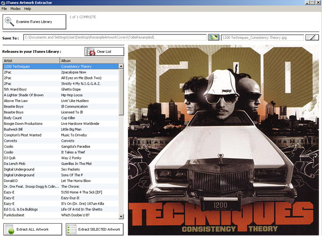Viewport: 322px width, 236px height.
Task: Click the Clear List button
Action: pos(105,52)
